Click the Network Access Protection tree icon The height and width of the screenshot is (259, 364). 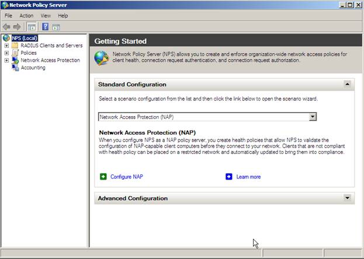(15, 60)
